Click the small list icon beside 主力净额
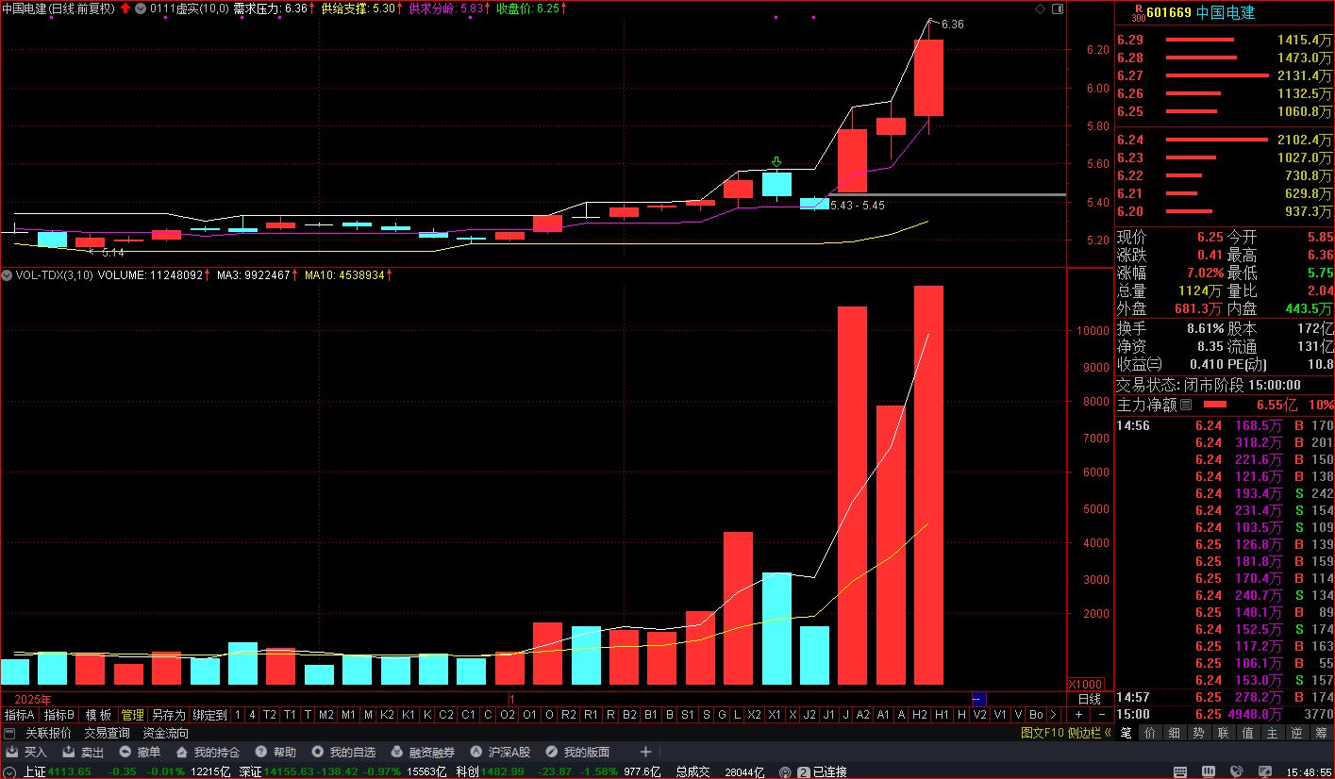This screenshot has height=779, width=1335. click(x=1186, y=405)
